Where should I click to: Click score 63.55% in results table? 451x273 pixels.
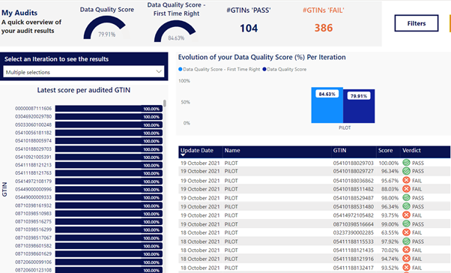[390, 232]
